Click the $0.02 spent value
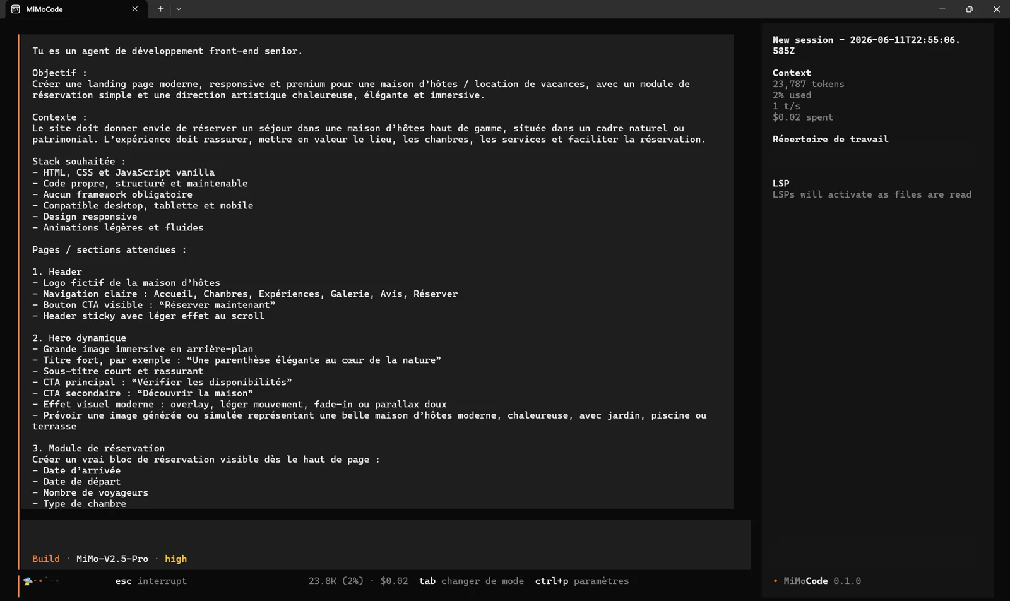 click(803, 117)
